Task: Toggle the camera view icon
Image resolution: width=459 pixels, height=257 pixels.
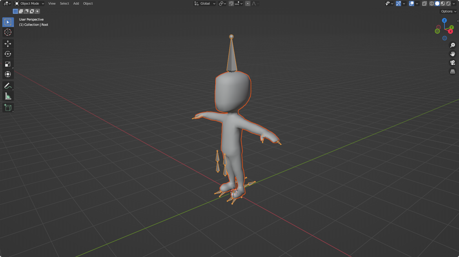Action: [x=453, y=63]
